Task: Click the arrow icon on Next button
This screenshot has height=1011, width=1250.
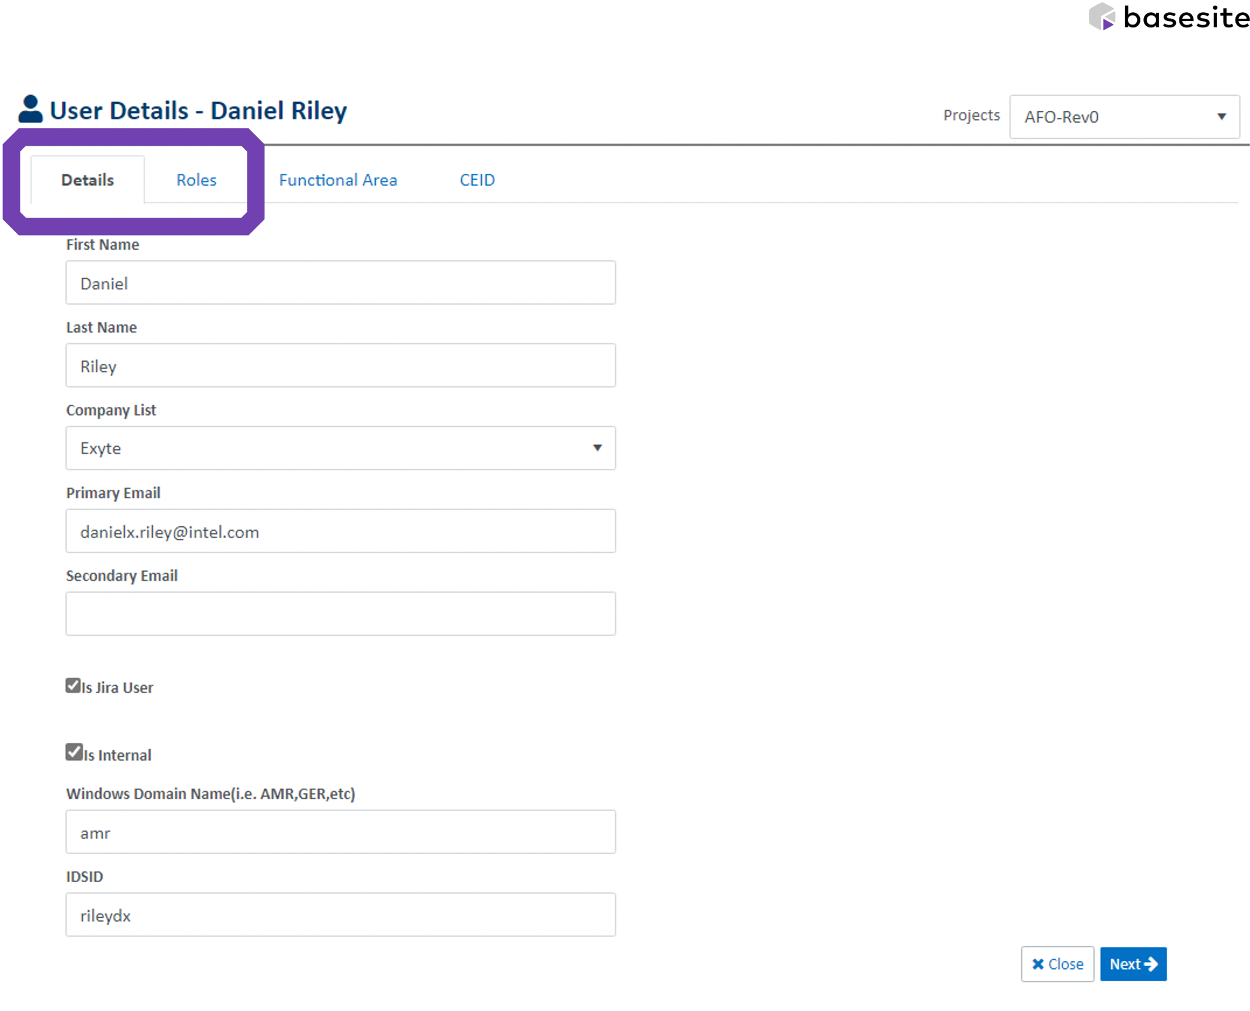Action: coord(1151,964)
